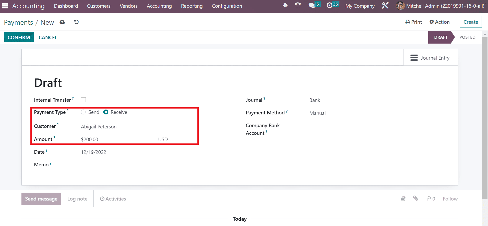Open the conversations chat icon
This screenshot has height=226, width=488.
pyautogui.click(x=312, y=5)
